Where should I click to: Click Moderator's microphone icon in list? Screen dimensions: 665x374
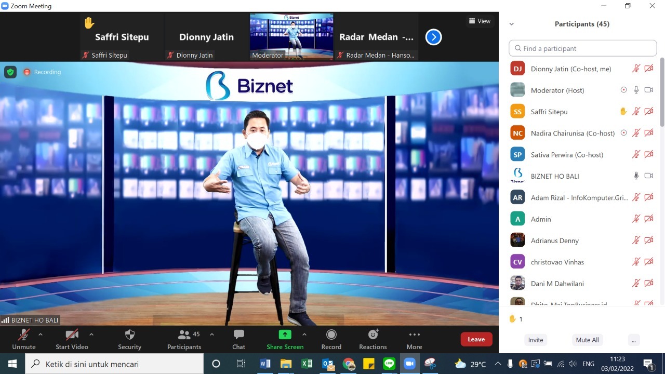[636, 90]
